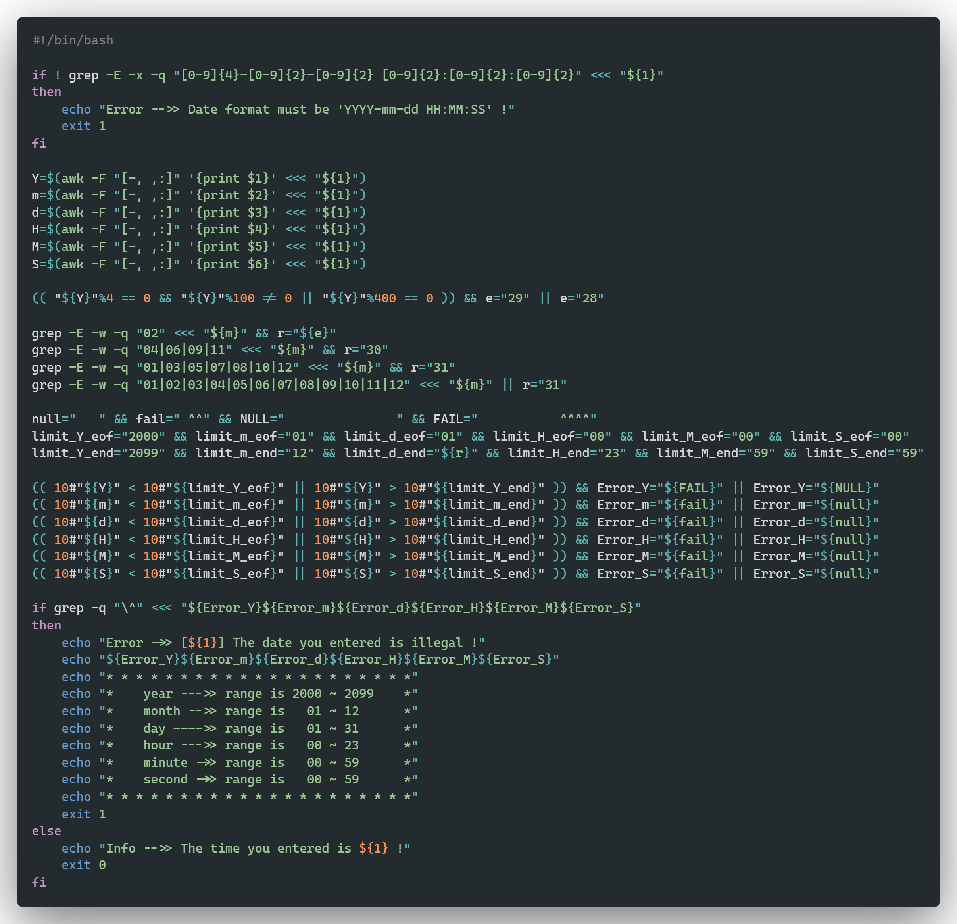This screenshot has width=957, height=924.
Task: Click the final 'fi' keyword
Action: (38, 882)
